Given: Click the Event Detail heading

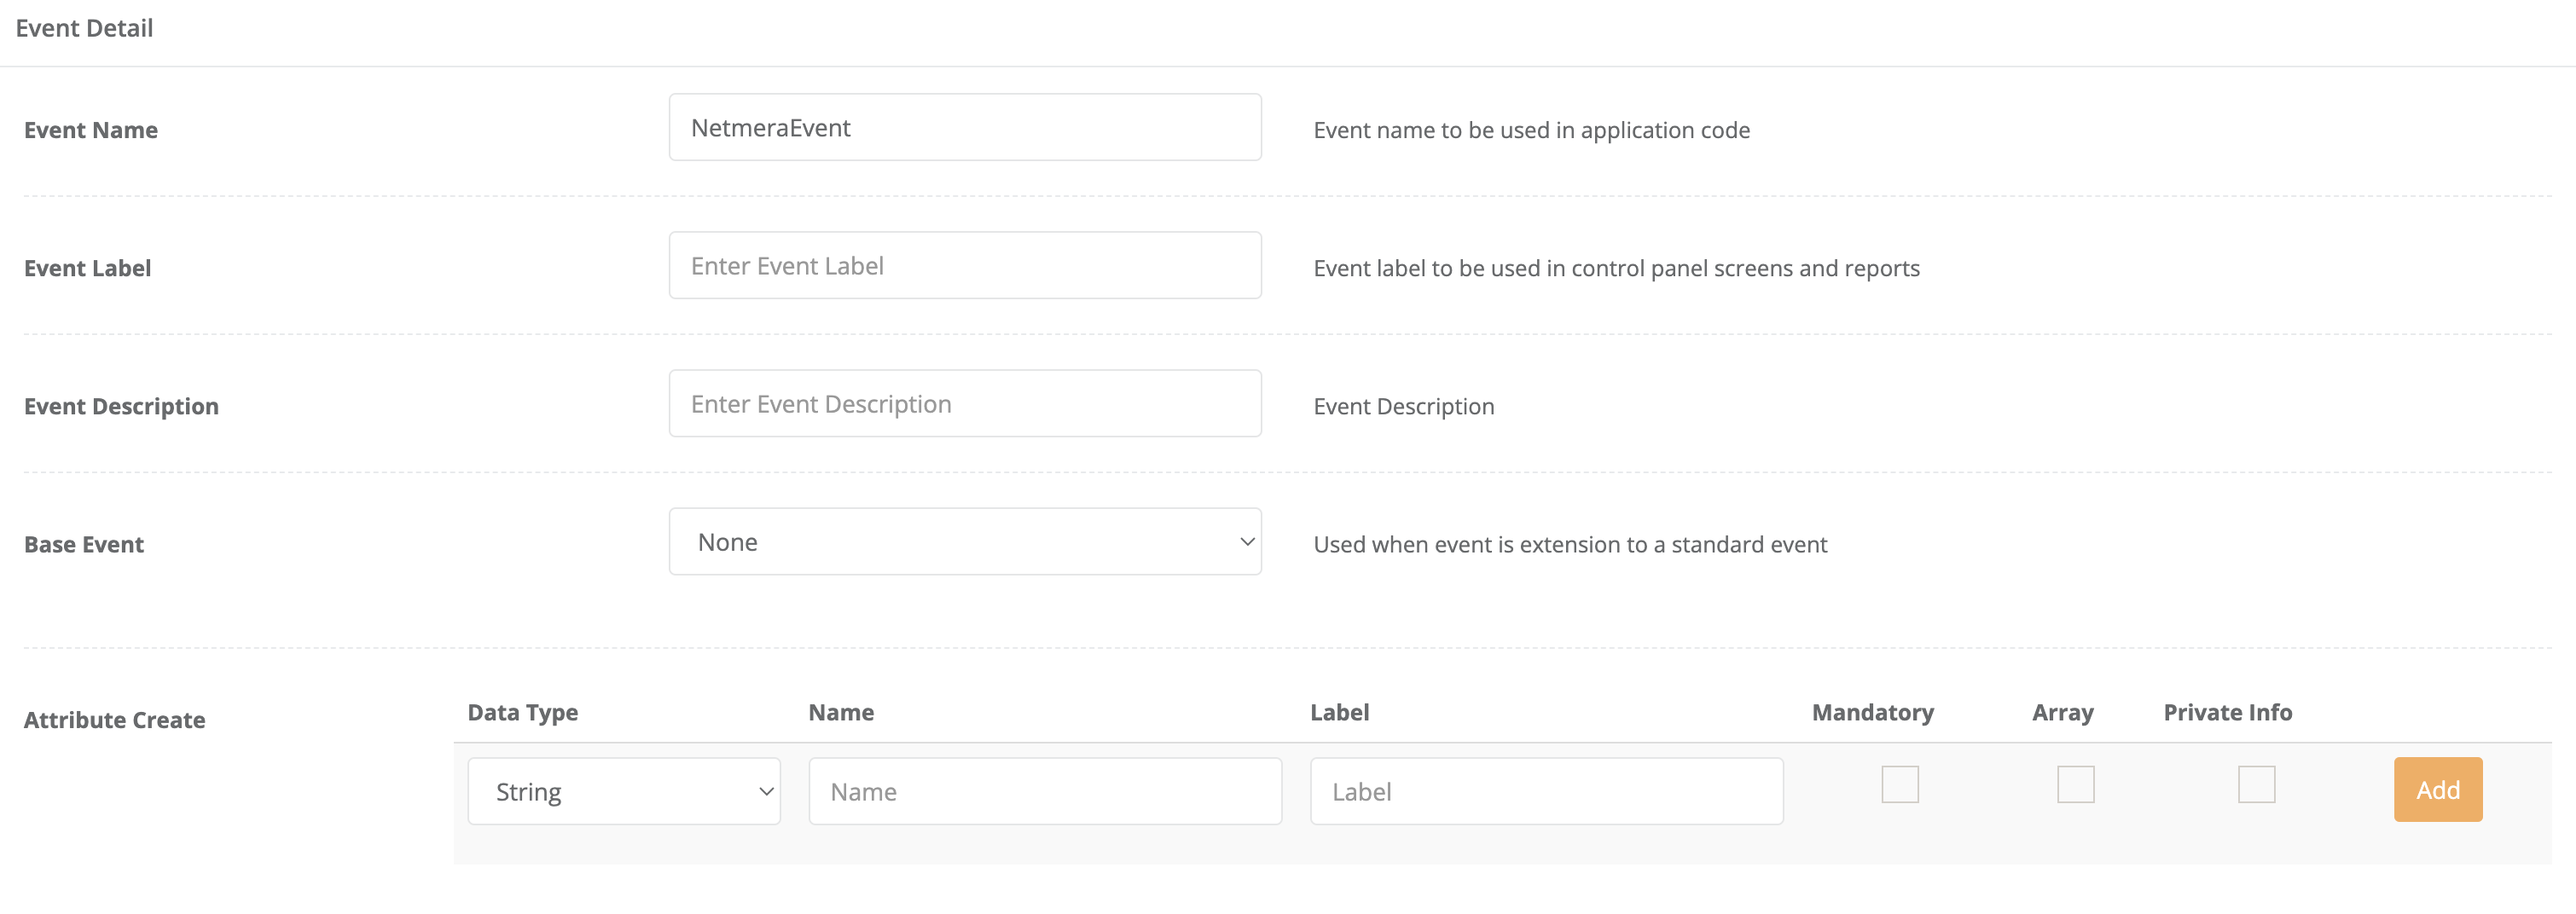Looking at the screenshot, I should click(84, 28).
